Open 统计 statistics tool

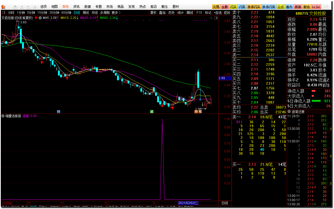point(181,12)
